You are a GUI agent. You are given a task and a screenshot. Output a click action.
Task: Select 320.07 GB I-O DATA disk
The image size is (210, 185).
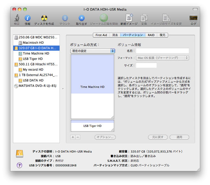(36, 48)
